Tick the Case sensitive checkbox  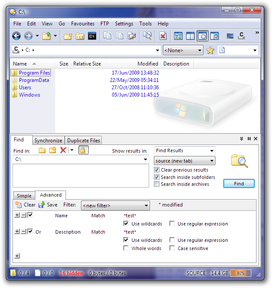point(172,248)
